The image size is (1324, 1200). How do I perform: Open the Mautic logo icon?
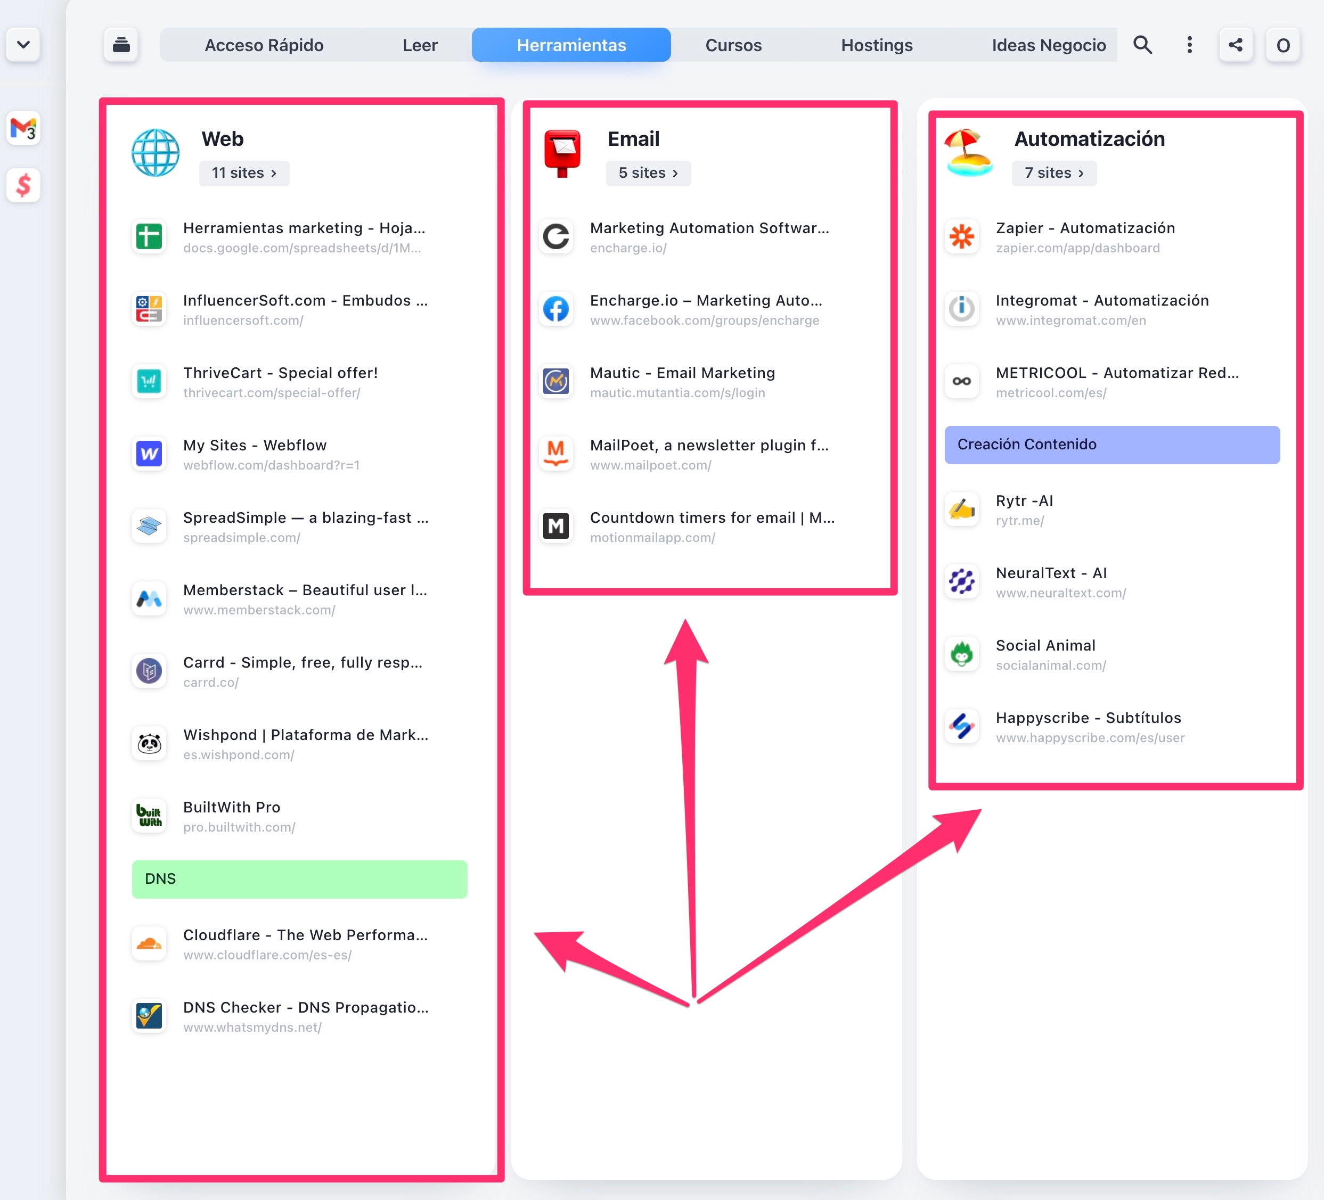tap(555, 381)
